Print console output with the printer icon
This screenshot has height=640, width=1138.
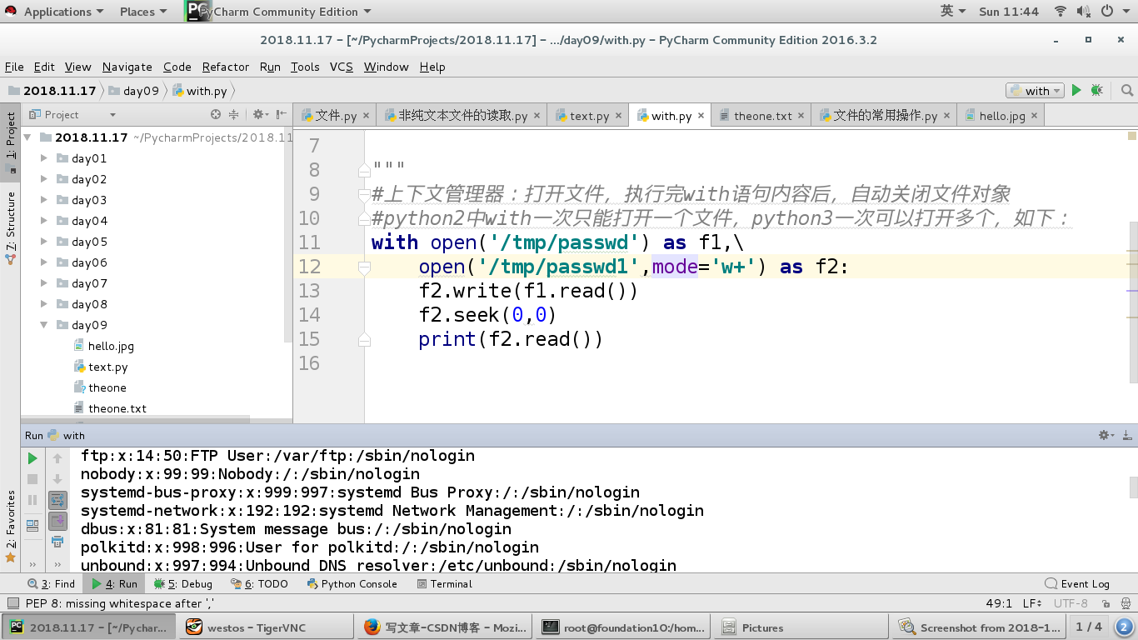click(57, 542)
